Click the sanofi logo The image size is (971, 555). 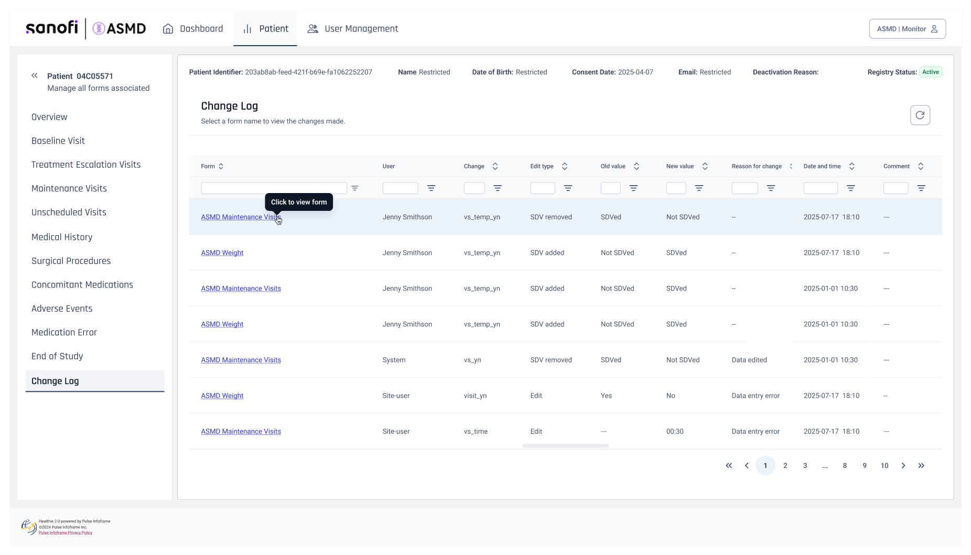[52, 28]
